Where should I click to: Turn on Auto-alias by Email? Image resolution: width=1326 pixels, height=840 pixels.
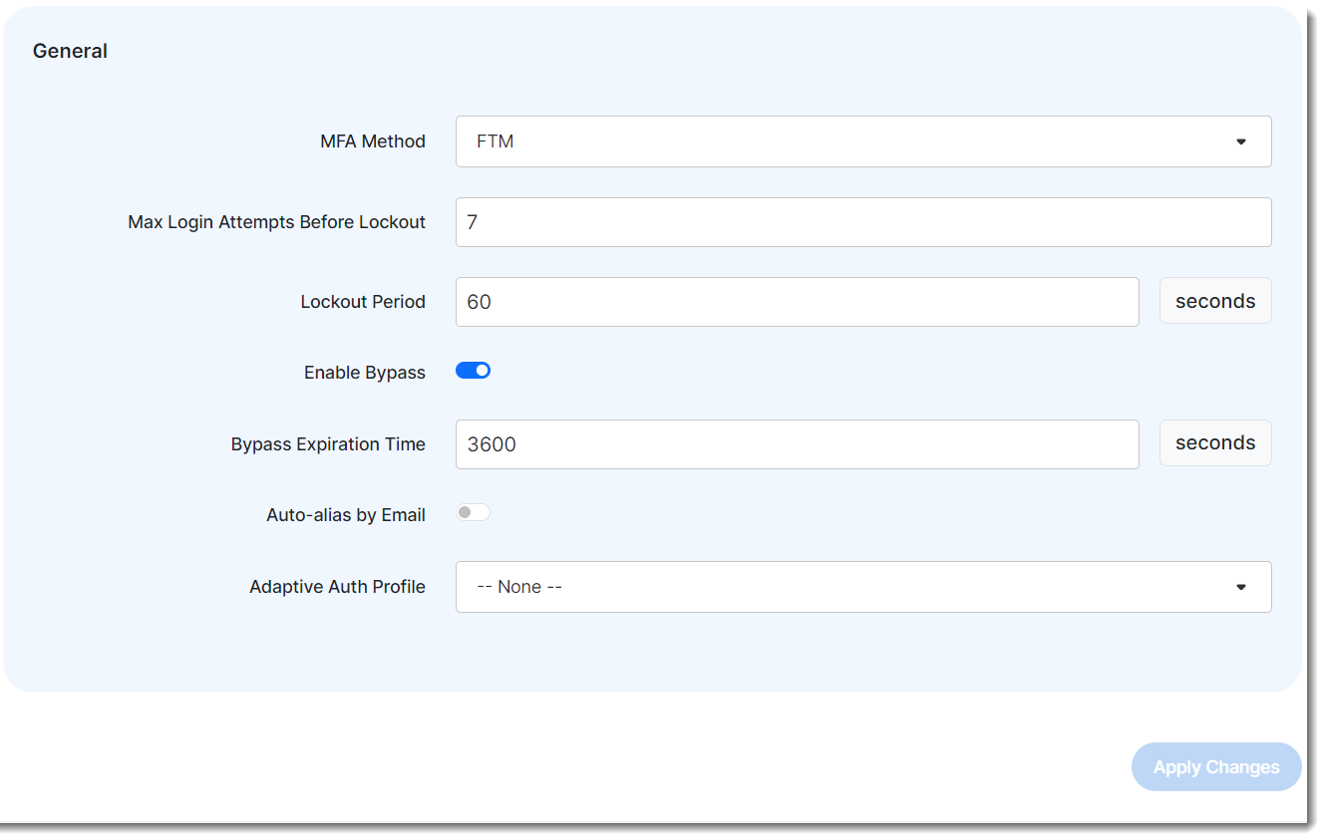pyautogui.click(x=473, y=511)
